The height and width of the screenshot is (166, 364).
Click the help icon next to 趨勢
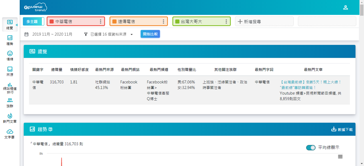tap(50, 129)
